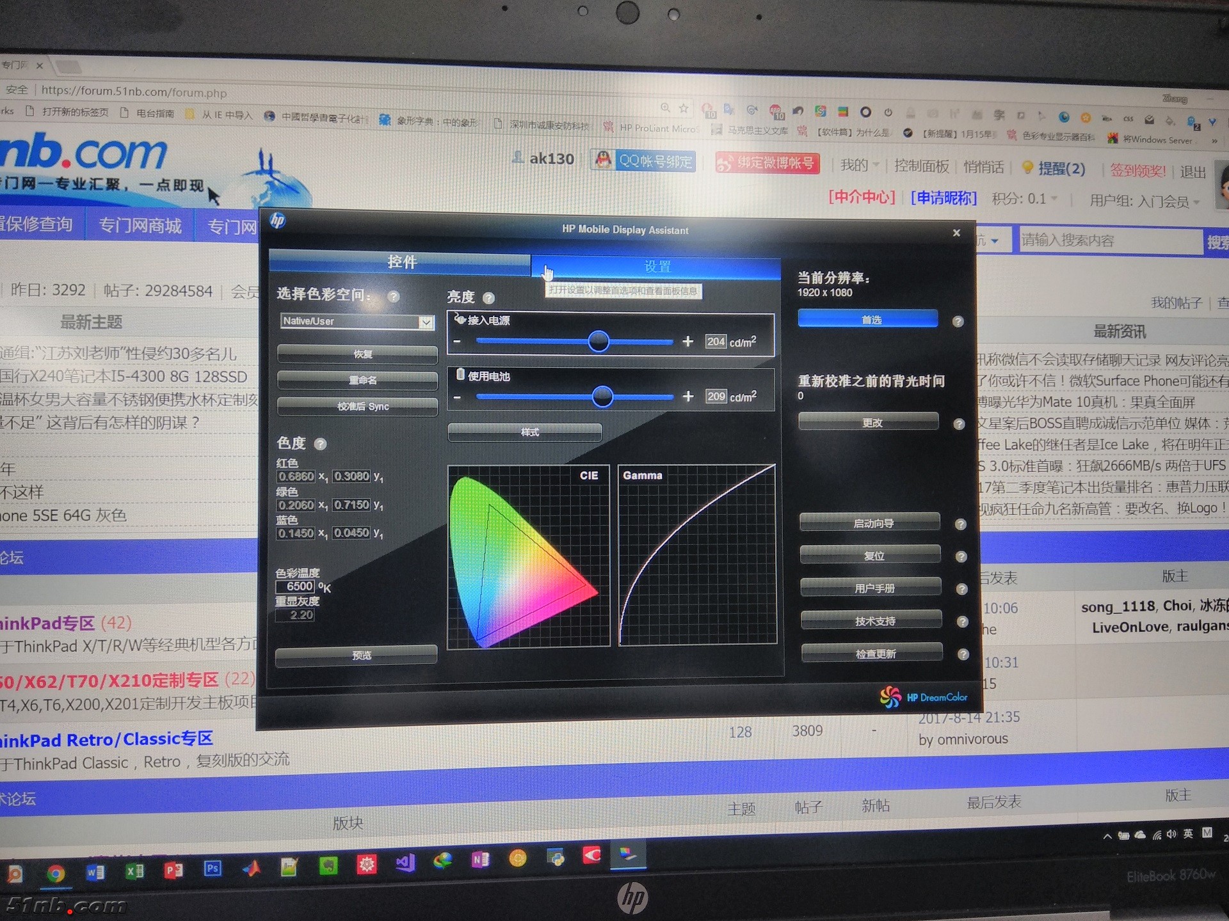Open Photoshop from the taskbar
This screenshot has width=1229, height=921.
coord(213,869)
